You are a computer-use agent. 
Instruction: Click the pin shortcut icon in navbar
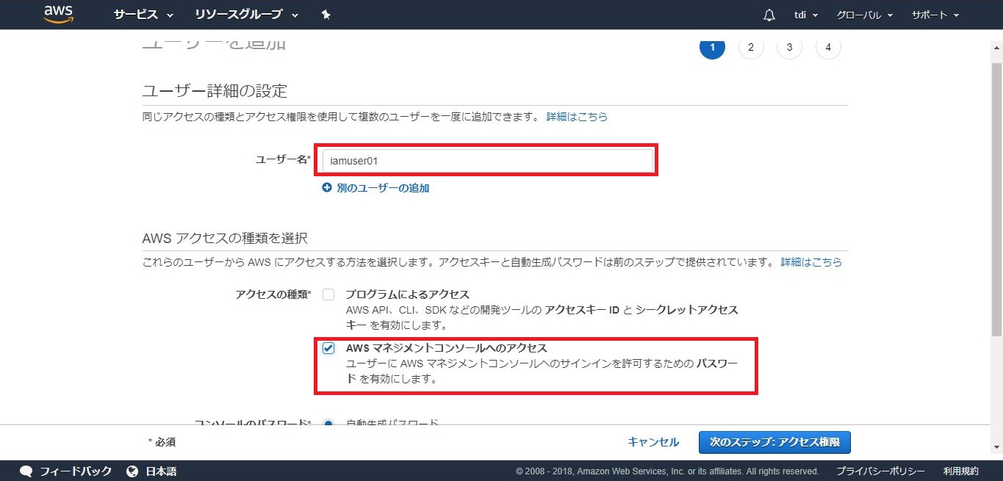click(326, 15)
